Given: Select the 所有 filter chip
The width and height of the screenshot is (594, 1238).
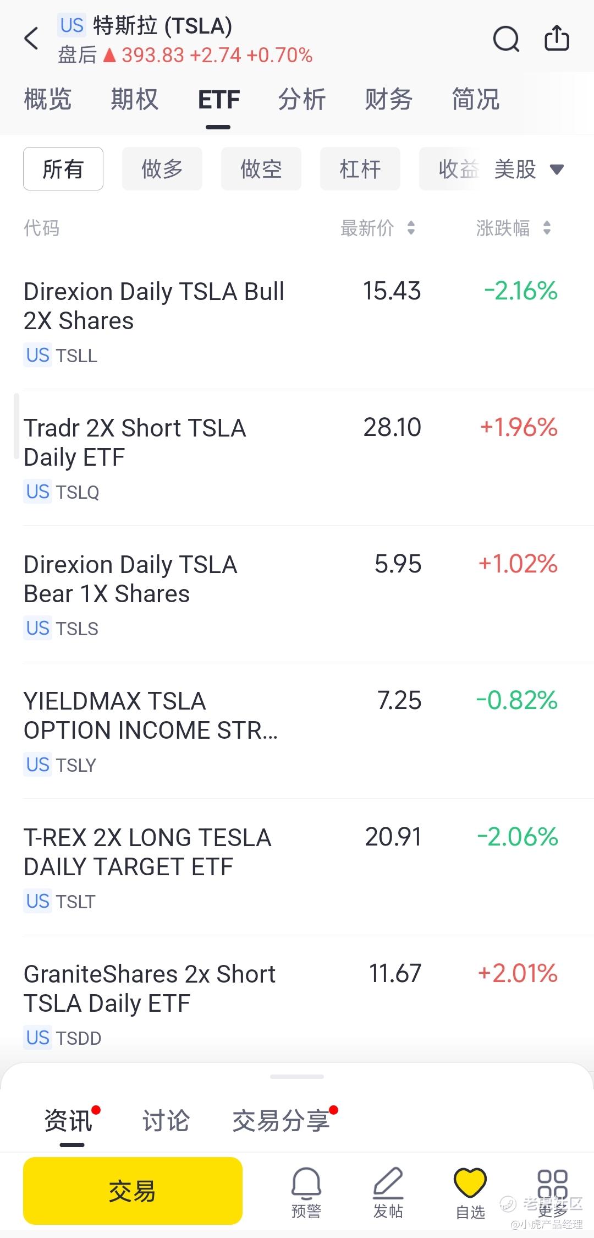Looking at the screenshot, I should point(63,169).
